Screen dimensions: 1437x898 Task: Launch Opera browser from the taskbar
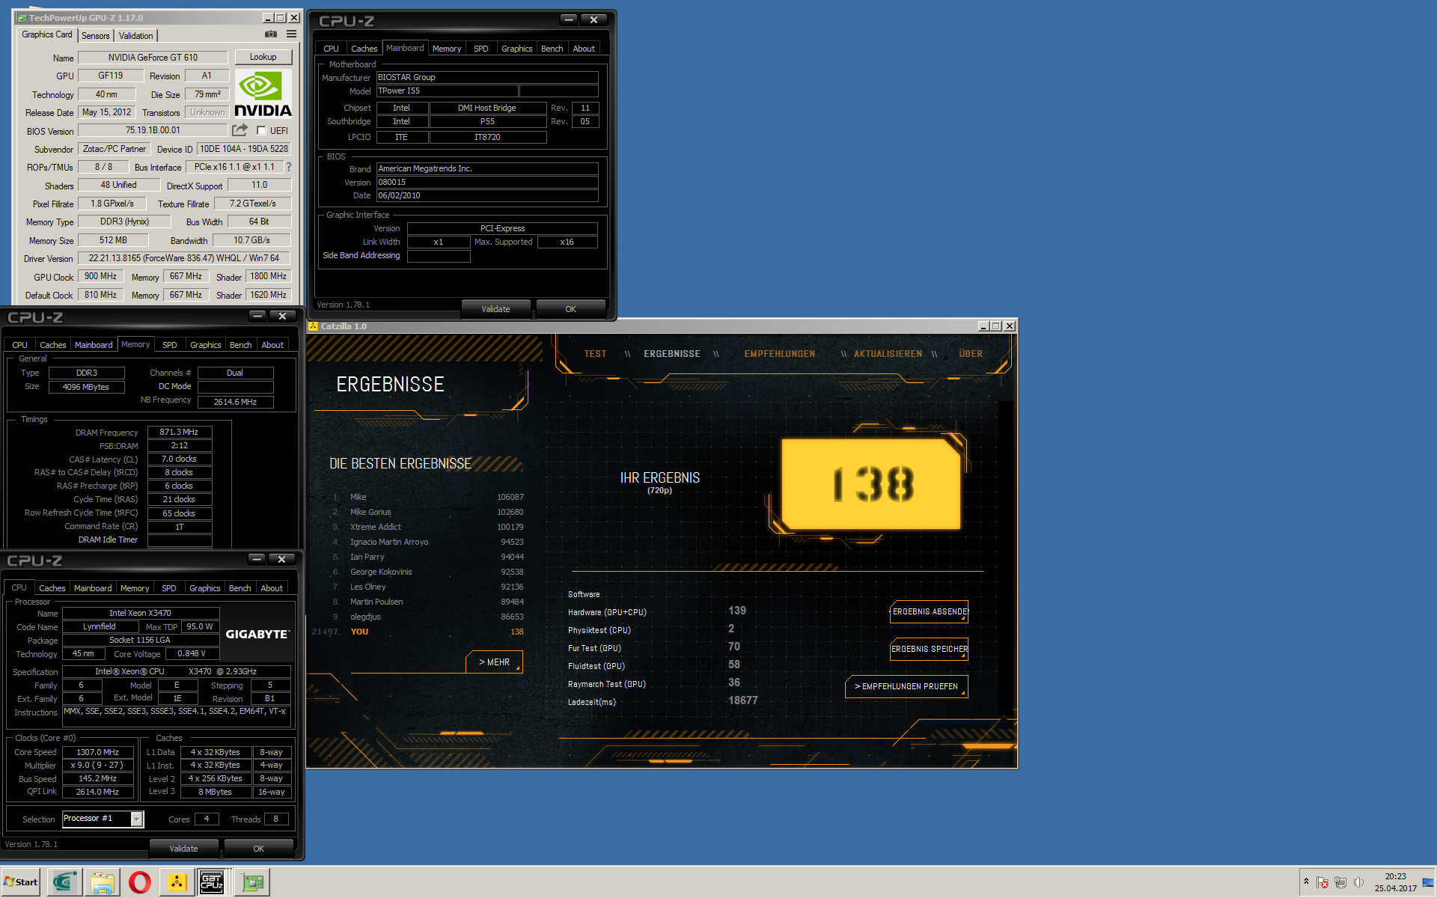139,883
